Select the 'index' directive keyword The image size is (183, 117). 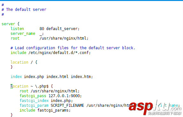(x=16, y=77)
